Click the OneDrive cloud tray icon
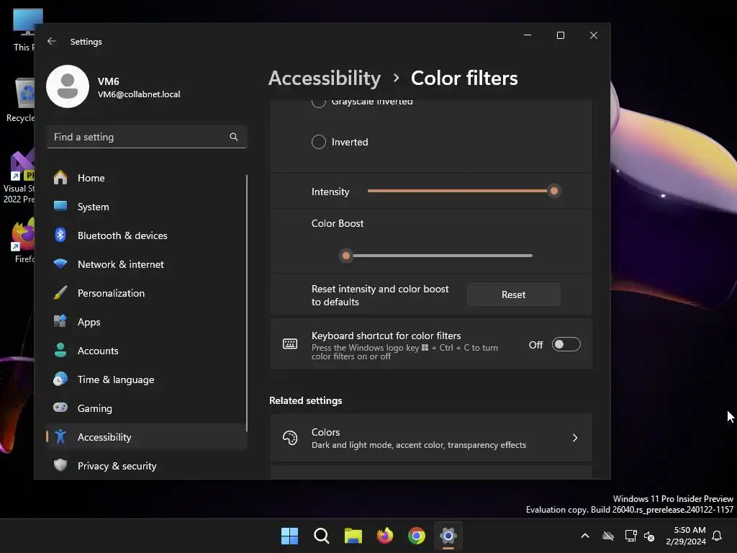The width and height of the screenshot is (737, 553). pos(608,536)
